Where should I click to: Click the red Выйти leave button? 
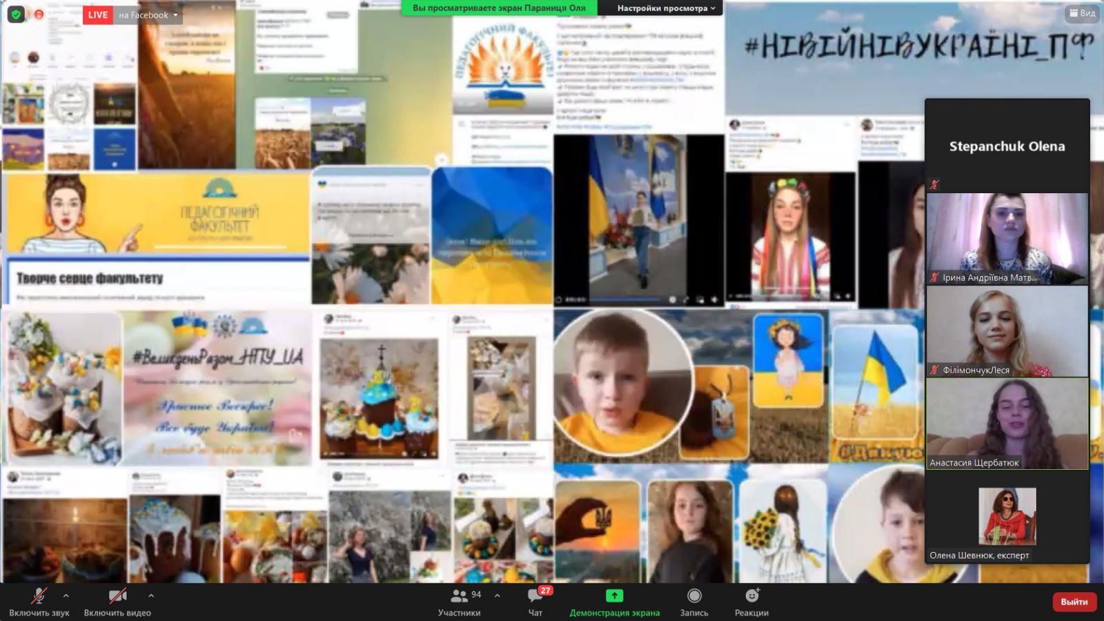click(1074, 602)
